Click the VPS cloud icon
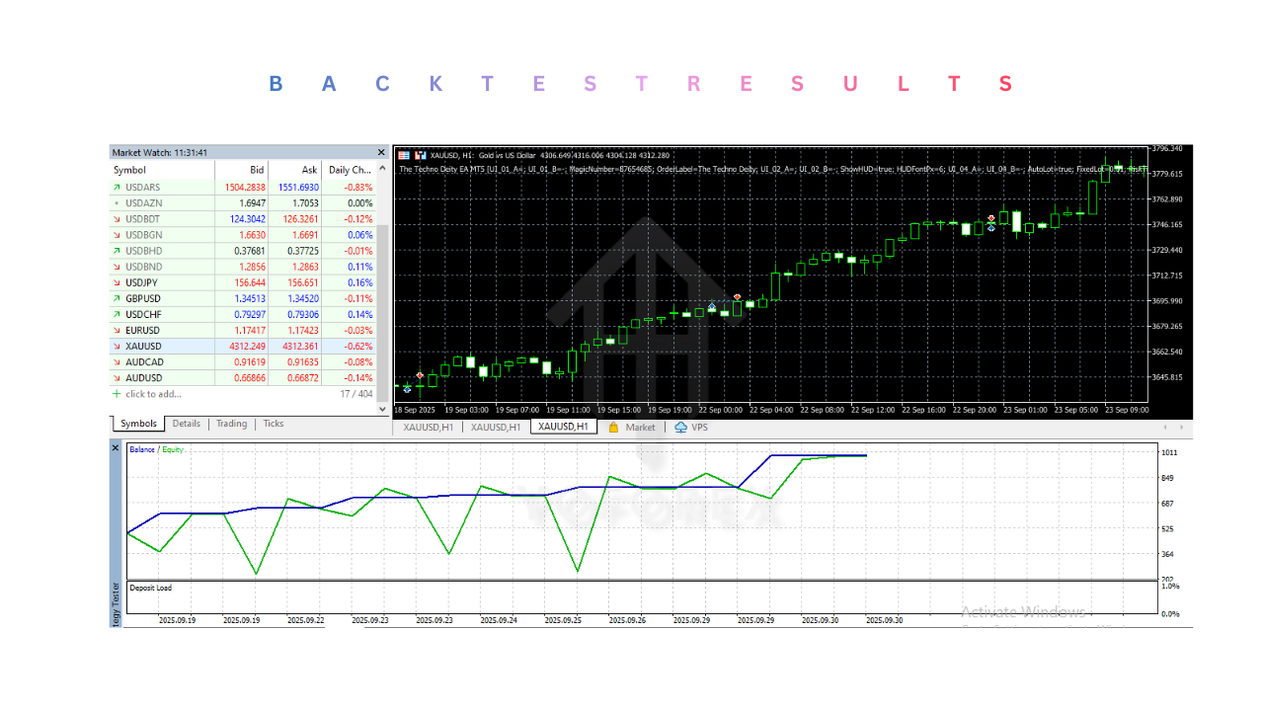 pyautogui.click(x=681, y=428)
